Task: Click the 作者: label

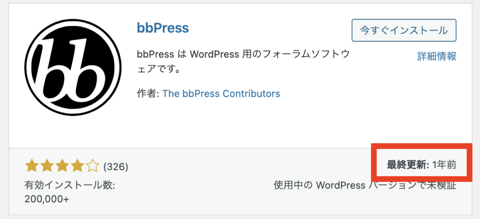Action: [148, 94]
